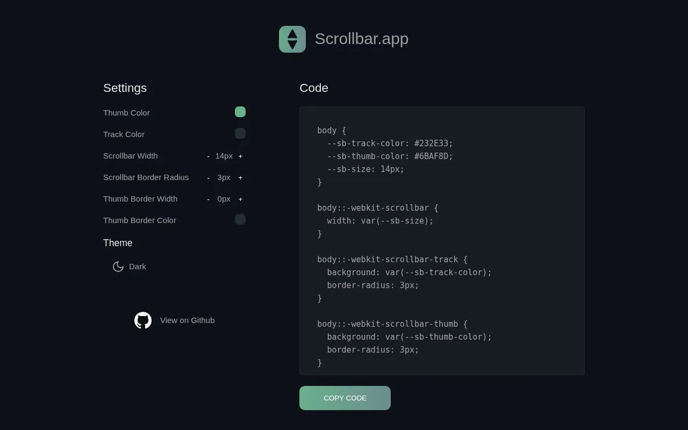688x430 pixels.
Task: Click the --sb-thumb-color: #6BAF8D code line
Action: point(390,156)
